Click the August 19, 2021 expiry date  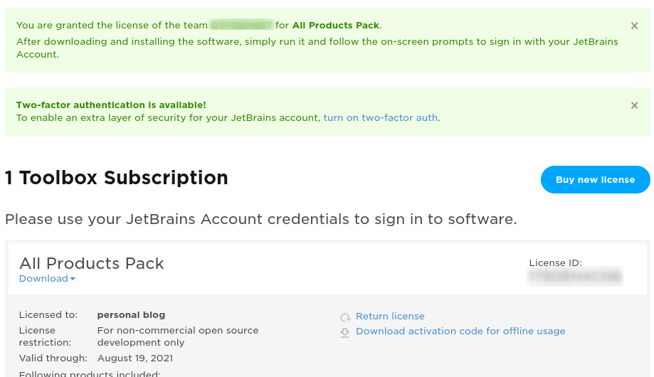click(135, 359)
